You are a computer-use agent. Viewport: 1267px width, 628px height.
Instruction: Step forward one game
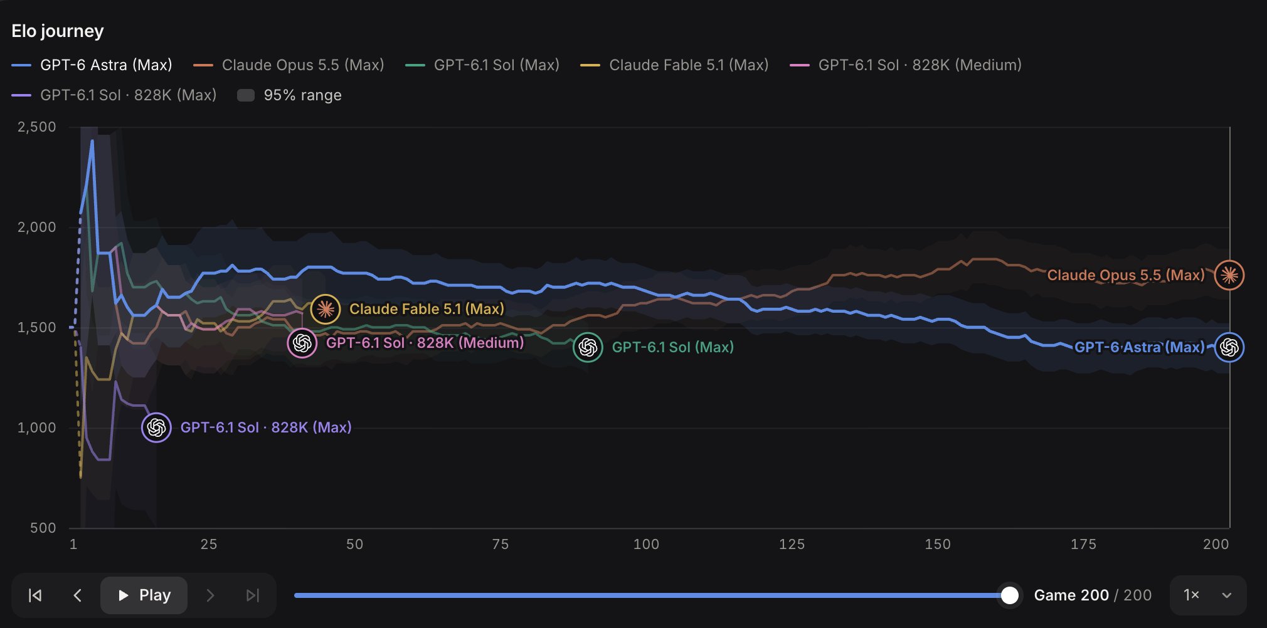[210, 595]
